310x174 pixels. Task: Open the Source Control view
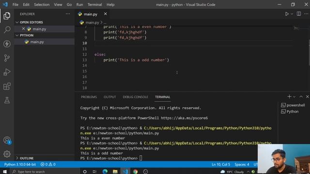[x=7, y=58]
